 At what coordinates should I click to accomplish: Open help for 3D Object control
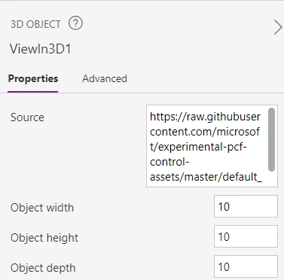pyautogui.click(x=75, y=24)
